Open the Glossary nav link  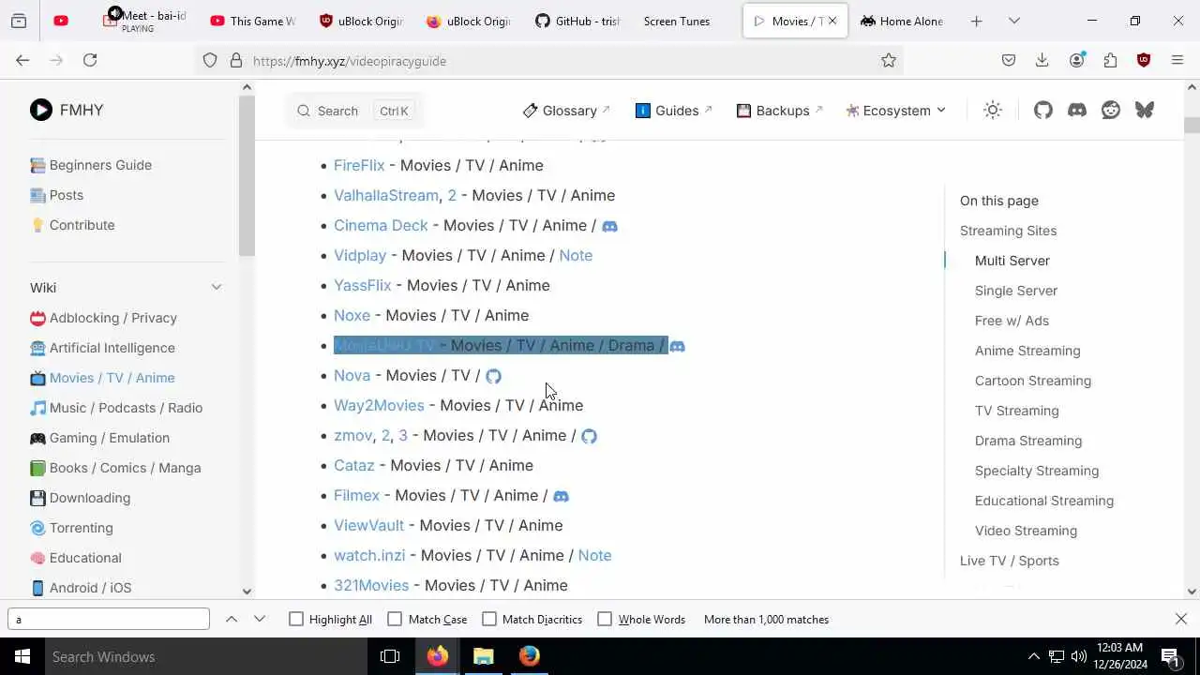567,110
